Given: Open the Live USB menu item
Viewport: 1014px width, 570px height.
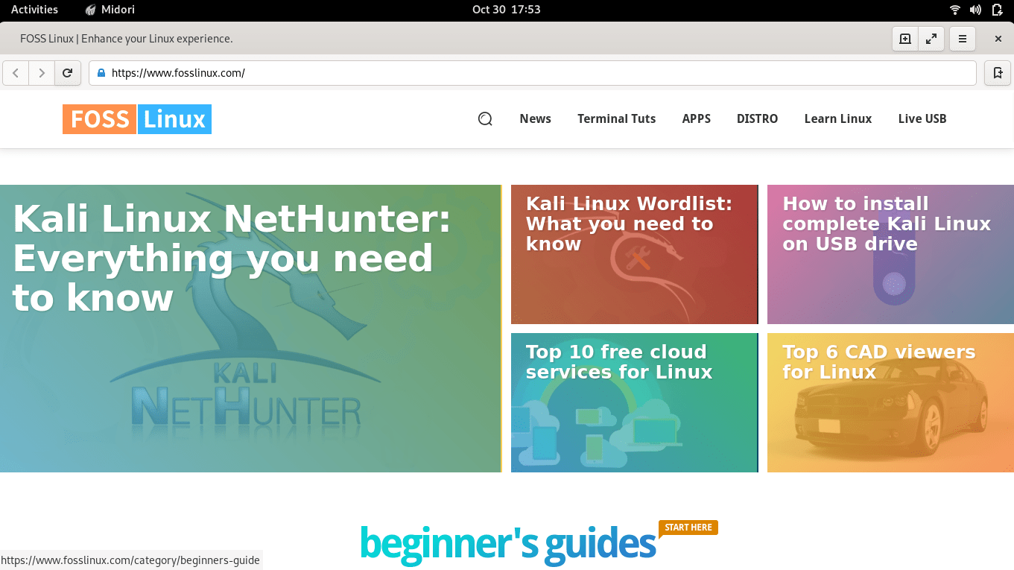Looking at the screenshot, I should pyautogui.click(x=922, y=118).
